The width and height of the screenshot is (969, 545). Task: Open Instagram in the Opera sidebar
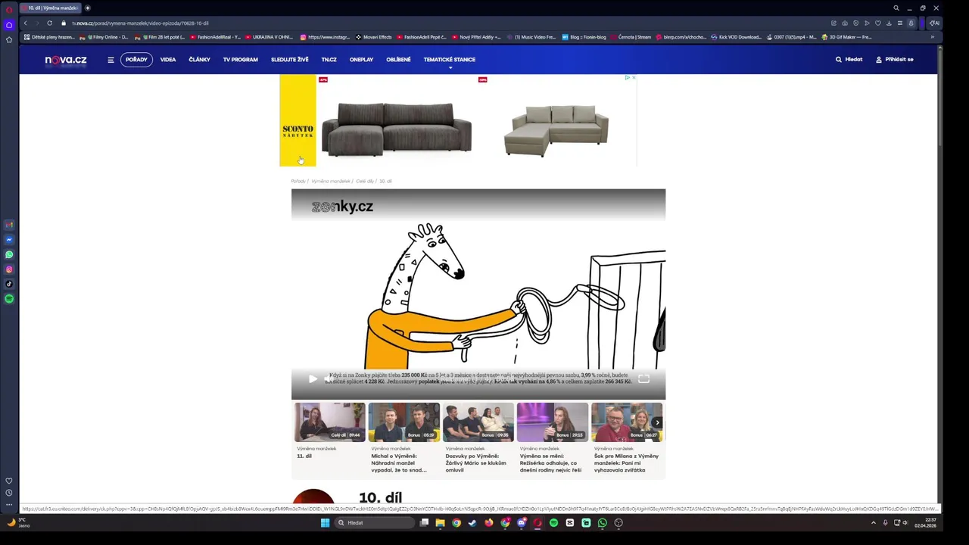click(x=9, y=269)
